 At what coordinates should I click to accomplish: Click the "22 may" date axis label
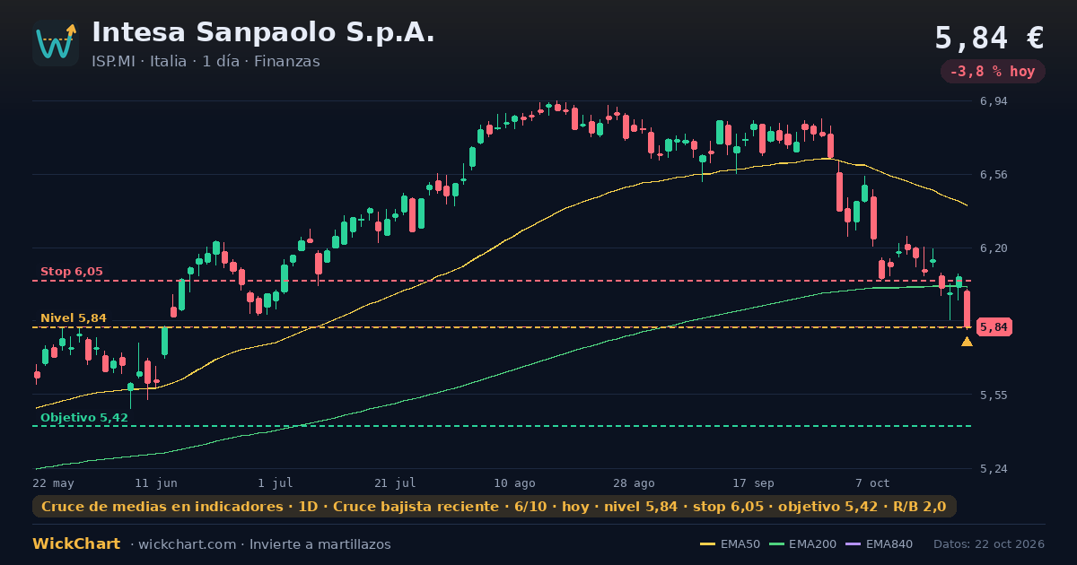click(53, 482)
